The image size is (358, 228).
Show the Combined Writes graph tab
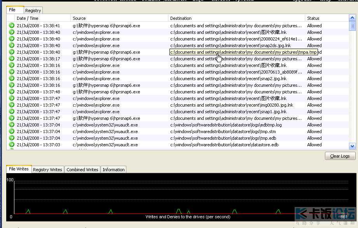82,170
